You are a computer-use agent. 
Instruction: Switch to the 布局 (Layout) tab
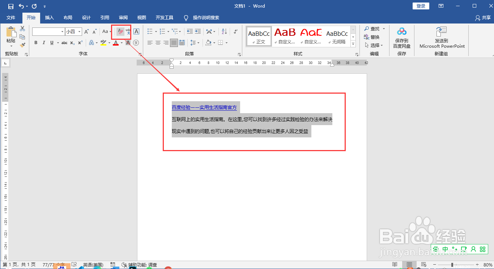click(x=68, y=18)
